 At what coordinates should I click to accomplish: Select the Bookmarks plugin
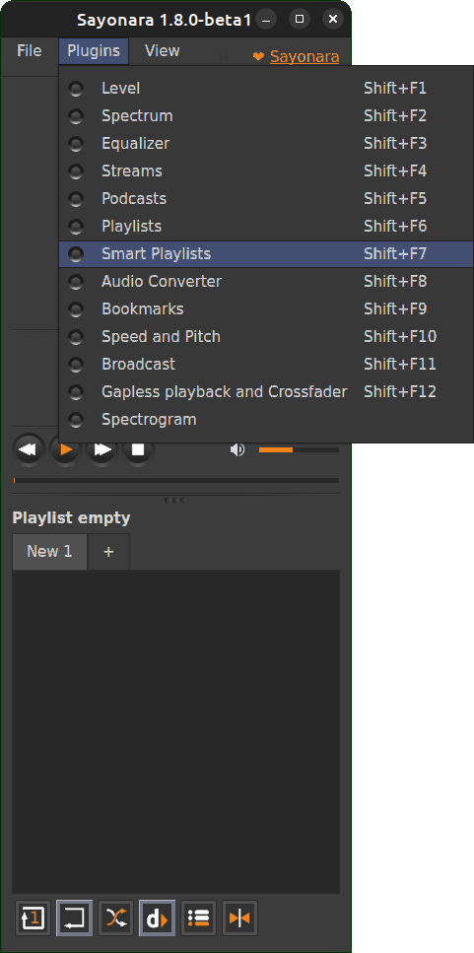click(x=266, y=308)
